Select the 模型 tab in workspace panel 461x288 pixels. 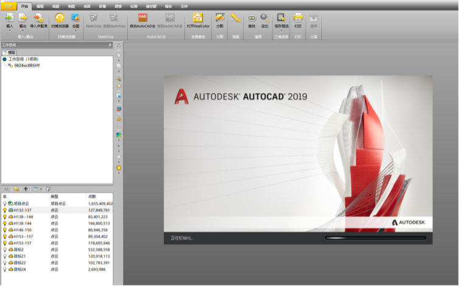(x=9, y=52)
